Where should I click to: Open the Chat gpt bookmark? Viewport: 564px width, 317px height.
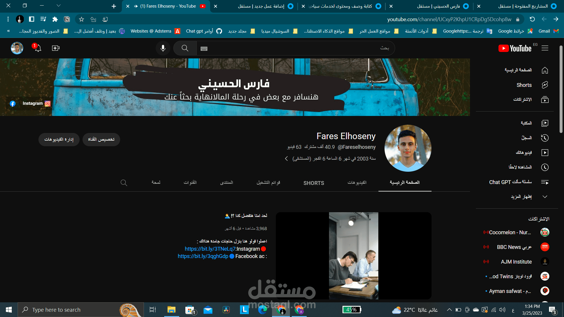tap(204, 31)
